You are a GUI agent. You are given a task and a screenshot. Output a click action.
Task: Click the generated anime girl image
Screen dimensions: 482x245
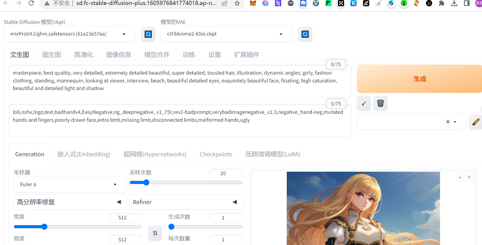[363, 208]
